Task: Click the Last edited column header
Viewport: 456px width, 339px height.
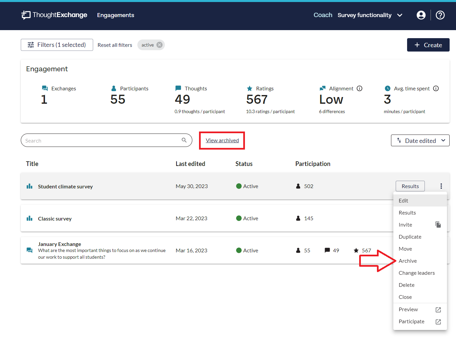Action: (190, 164)
